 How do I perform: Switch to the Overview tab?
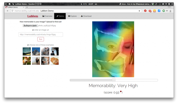pos(47,16)
